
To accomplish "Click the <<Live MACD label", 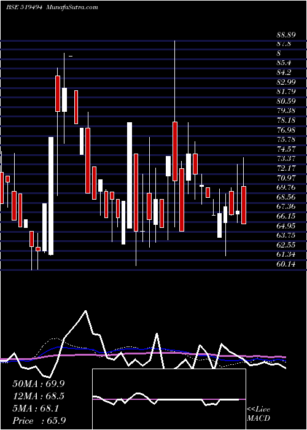I will [x=258, y=414].
